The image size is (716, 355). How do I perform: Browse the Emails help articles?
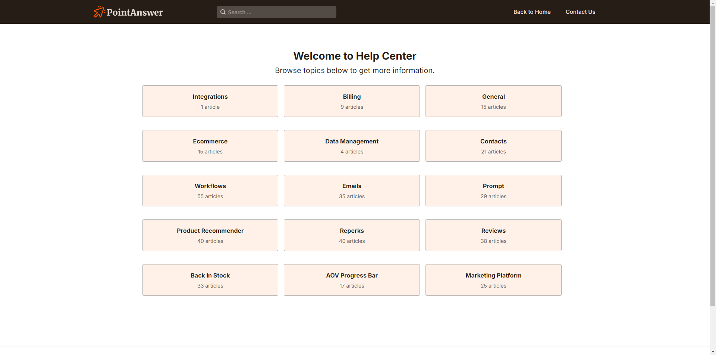point(352,190)
